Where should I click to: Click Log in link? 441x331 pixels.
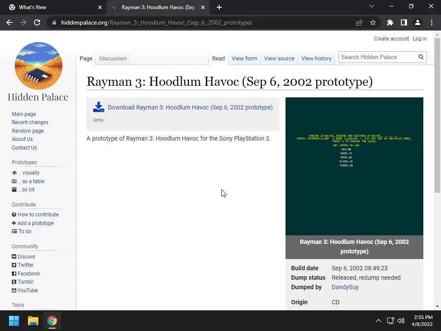[x=419, y=38]
